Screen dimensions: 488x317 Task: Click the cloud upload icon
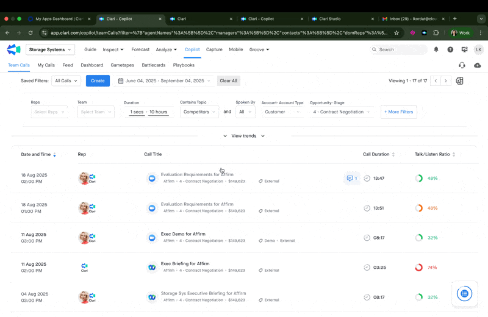point(477,65)
